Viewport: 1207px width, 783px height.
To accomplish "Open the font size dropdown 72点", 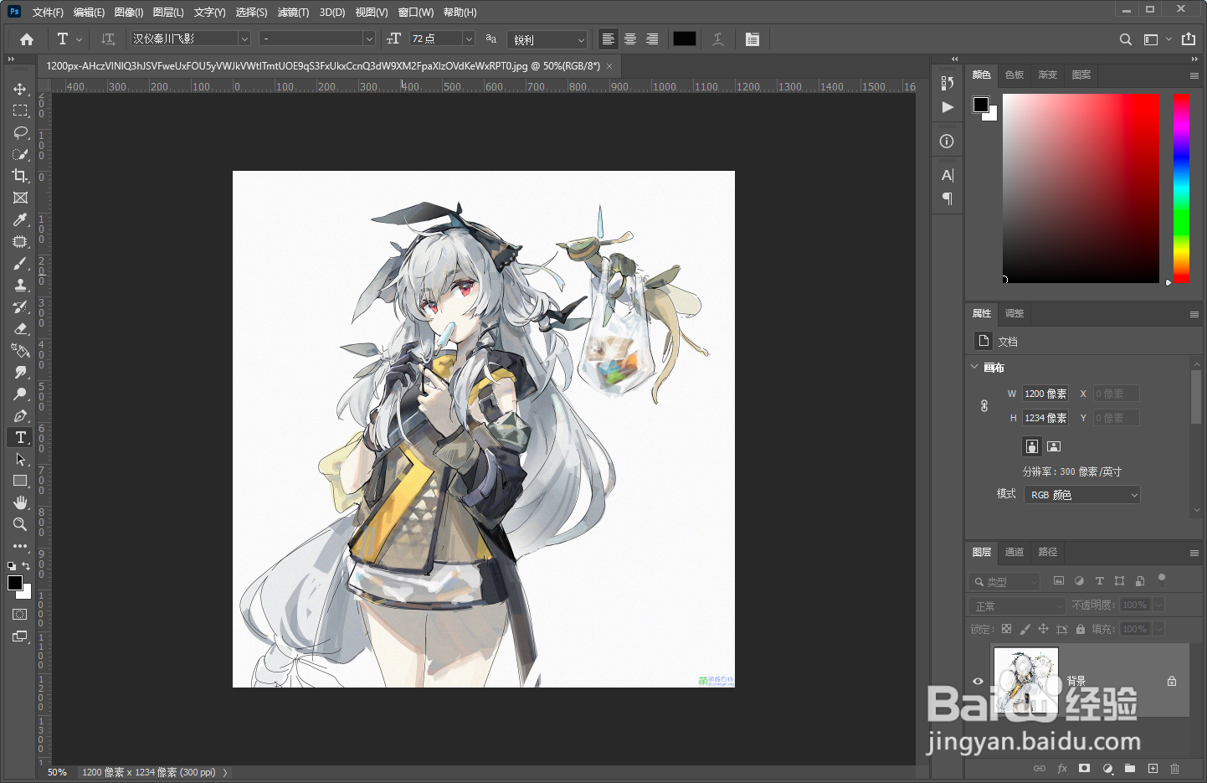I will [443, 39].
